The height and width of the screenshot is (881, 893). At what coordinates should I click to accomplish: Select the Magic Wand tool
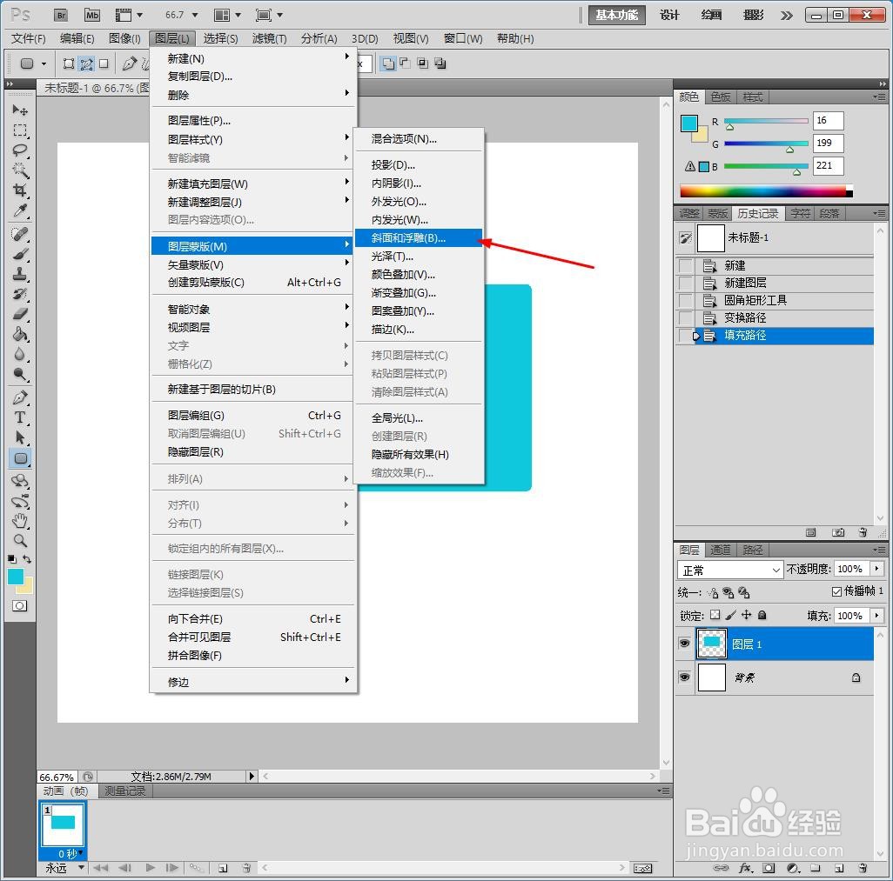click(20, 170)
